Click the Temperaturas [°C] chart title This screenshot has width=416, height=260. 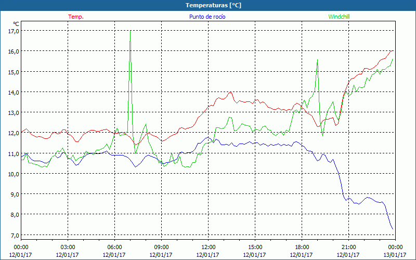click(x=213, y=5)
